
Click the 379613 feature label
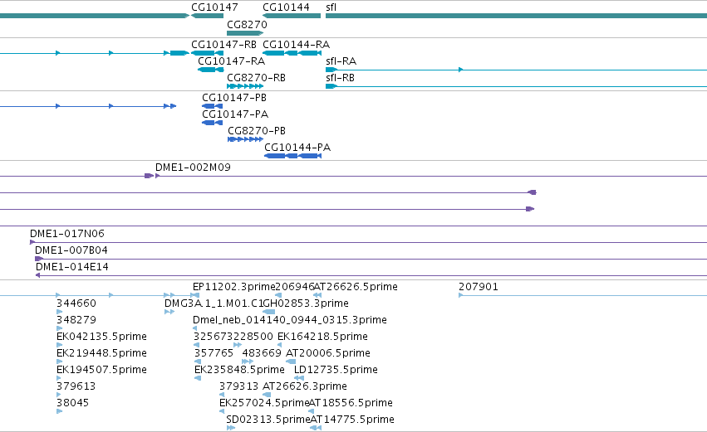(x=76, y=386)
